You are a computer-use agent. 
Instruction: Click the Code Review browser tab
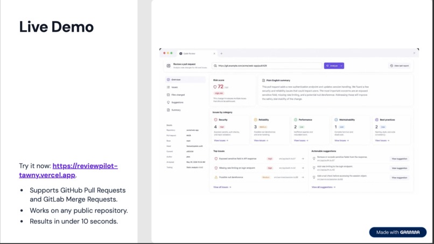click(x=197, y=53)
